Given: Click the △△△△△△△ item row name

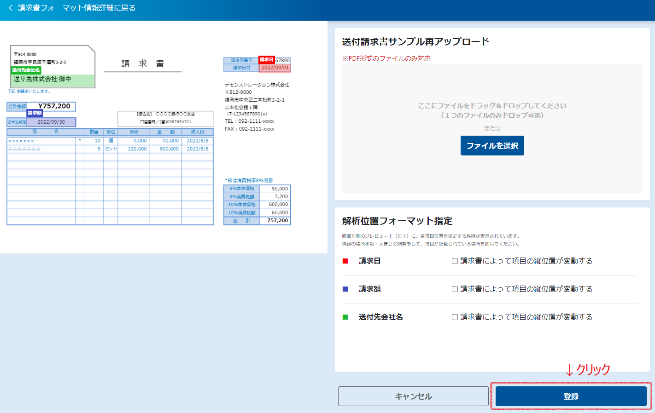Looking at the screenshot, I should pos(24,149).
